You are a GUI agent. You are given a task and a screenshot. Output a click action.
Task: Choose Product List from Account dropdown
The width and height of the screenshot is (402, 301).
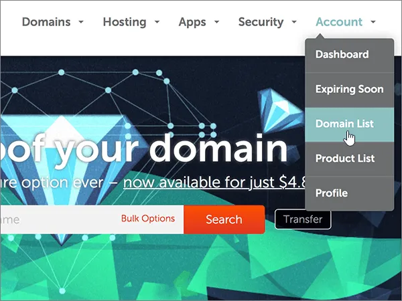pyautogui.click(x=350, y=159)
